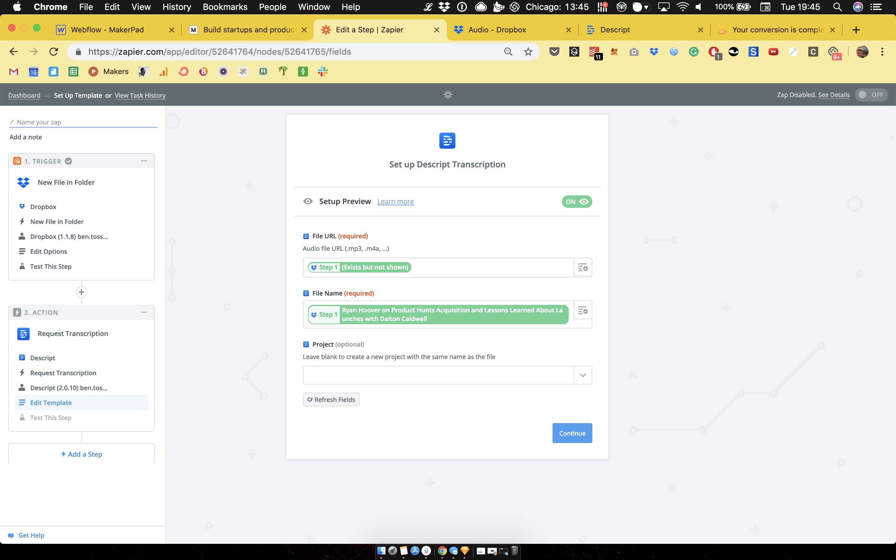
Task: Select Test This Step under Action
Action: tap(82, 418)
